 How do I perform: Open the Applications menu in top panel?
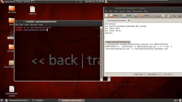tap(10, 1)
